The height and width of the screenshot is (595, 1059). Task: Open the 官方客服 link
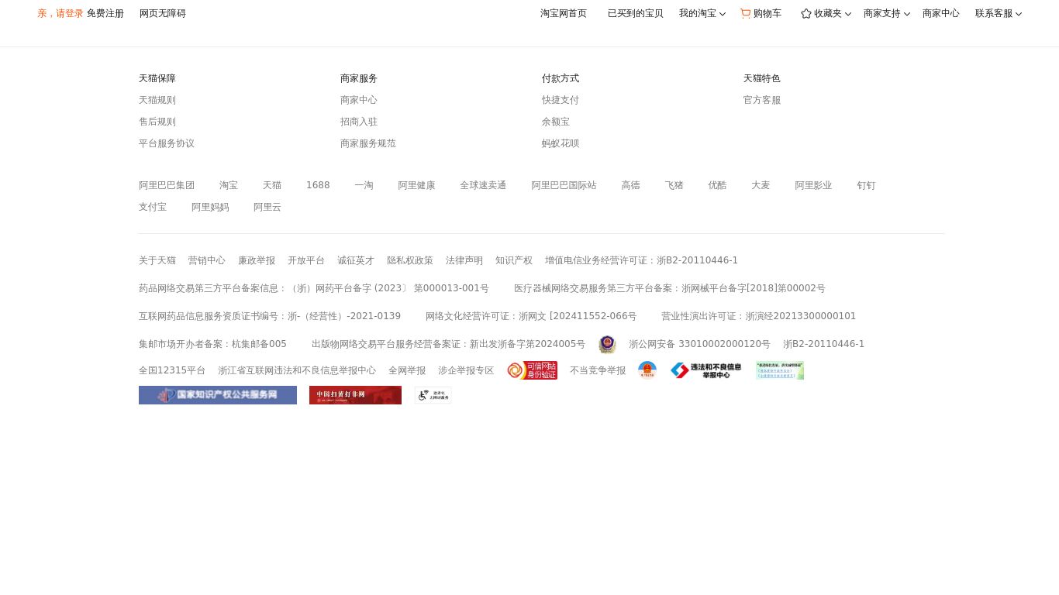762,100
